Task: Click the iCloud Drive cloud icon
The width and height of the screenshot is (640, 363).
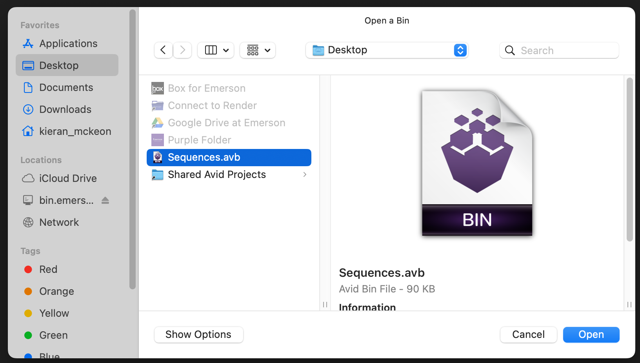Action: (x=28, y=178)
